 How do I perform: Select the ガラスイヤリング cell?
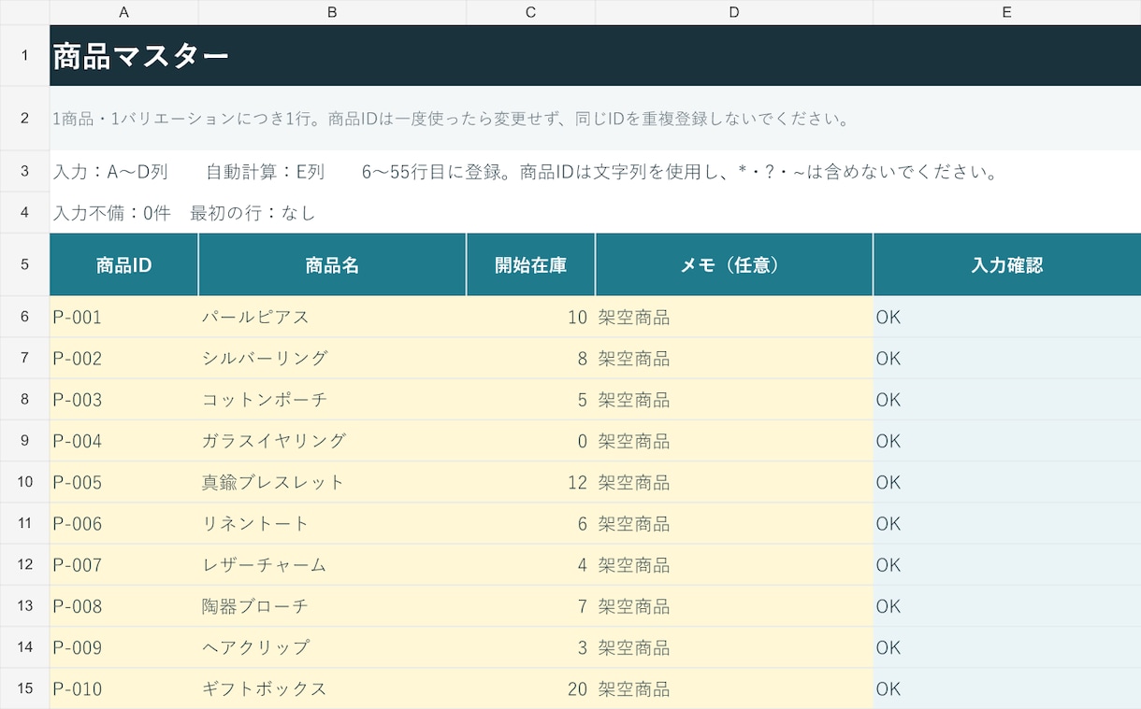tap(332, 441)
